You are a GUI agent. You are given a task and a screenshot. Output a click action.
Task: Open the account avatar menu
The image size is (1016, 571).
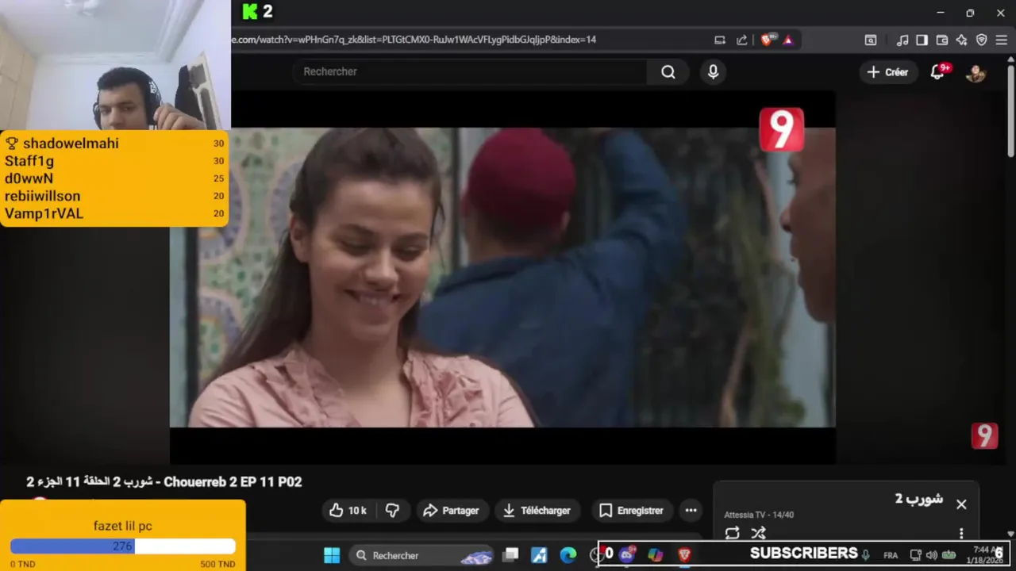click(976, 72)
